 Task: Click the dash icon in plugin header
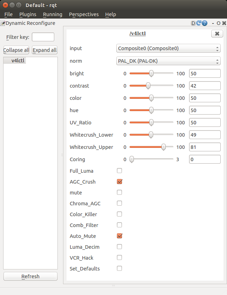[213, 23]
